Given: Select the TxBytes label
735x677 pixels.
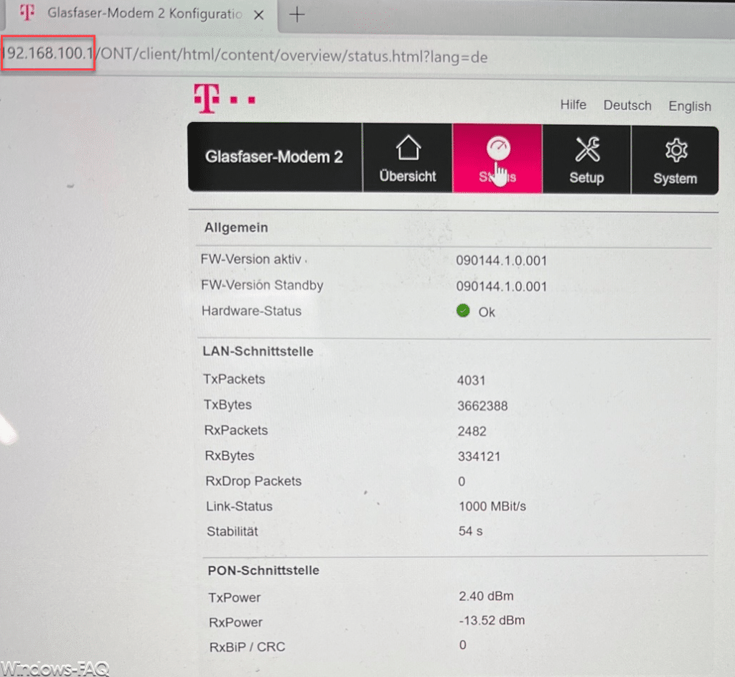Looking at the screenshot, I should 228,405.
